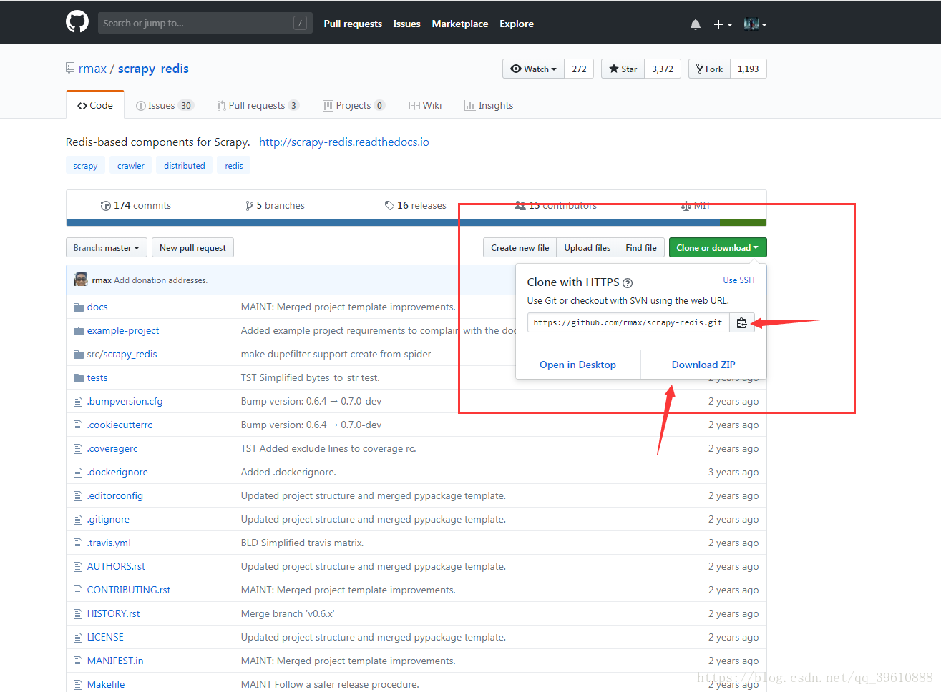Switch to the Projects tab

(354, 105)
